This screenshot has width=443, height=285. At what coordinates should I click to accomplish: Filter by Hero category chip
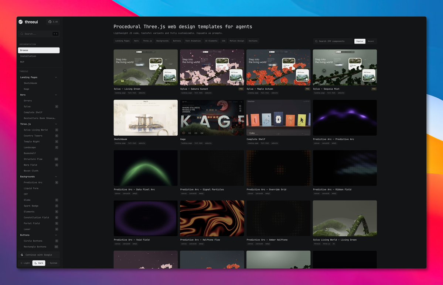(136, 41)
